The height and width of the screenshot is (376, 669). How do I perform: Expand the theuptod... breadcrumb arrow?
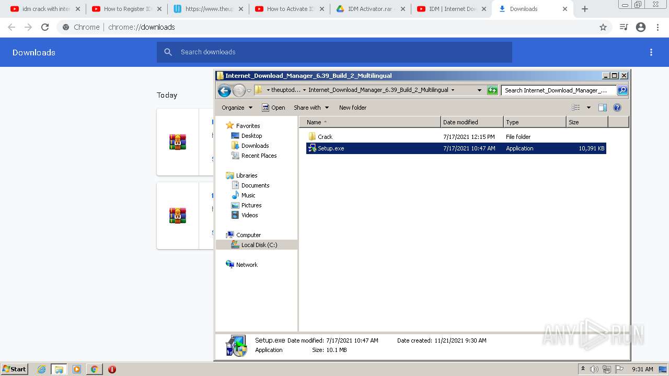click(x=305, y=90)
